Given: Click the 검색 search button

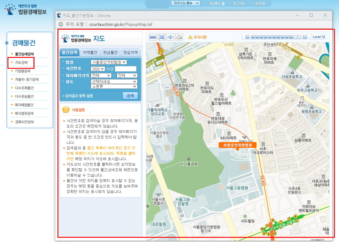Looking at the screenshot, I should tap(130, 96).
